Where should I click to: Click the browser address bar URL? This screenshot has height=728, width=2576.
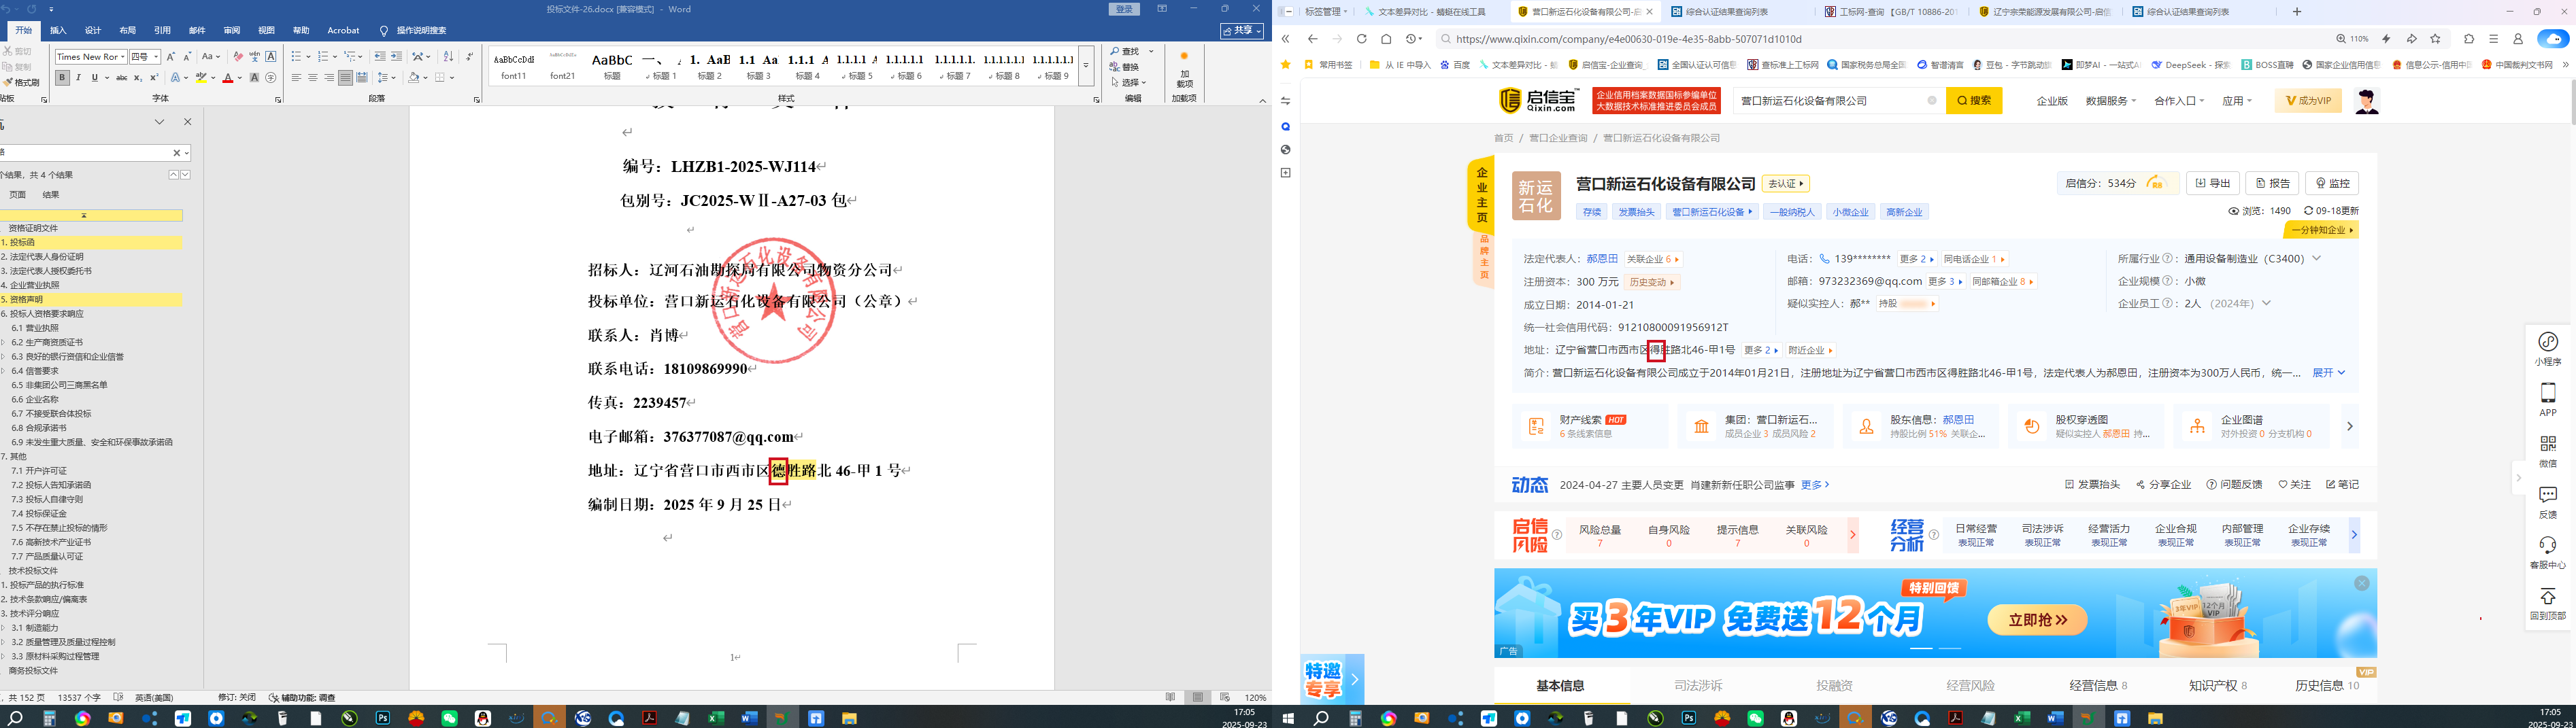point(1629,39)
